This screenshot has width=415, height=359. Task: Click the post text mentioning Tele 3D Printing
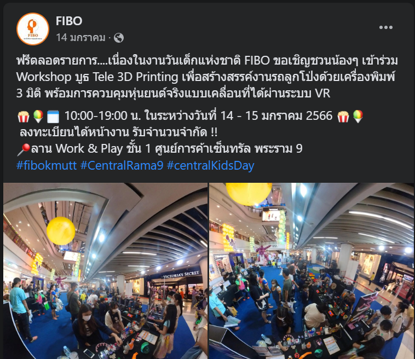tap(207, 77)
